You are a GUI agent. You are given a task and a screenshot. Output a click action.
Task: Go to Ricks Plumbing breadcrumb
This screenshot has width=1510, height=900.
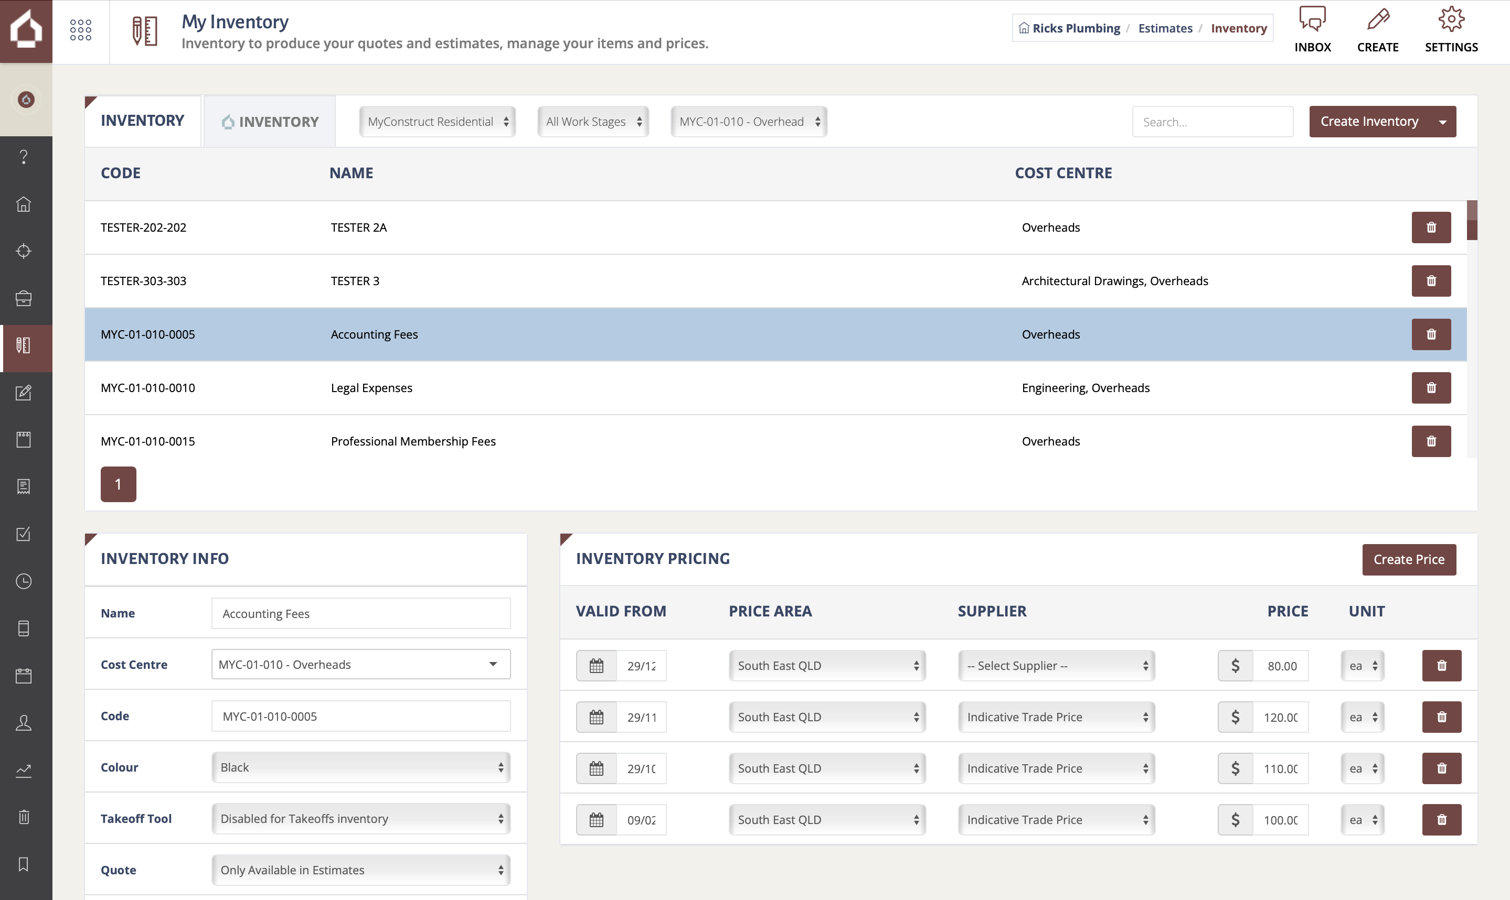coord(1069,28)
